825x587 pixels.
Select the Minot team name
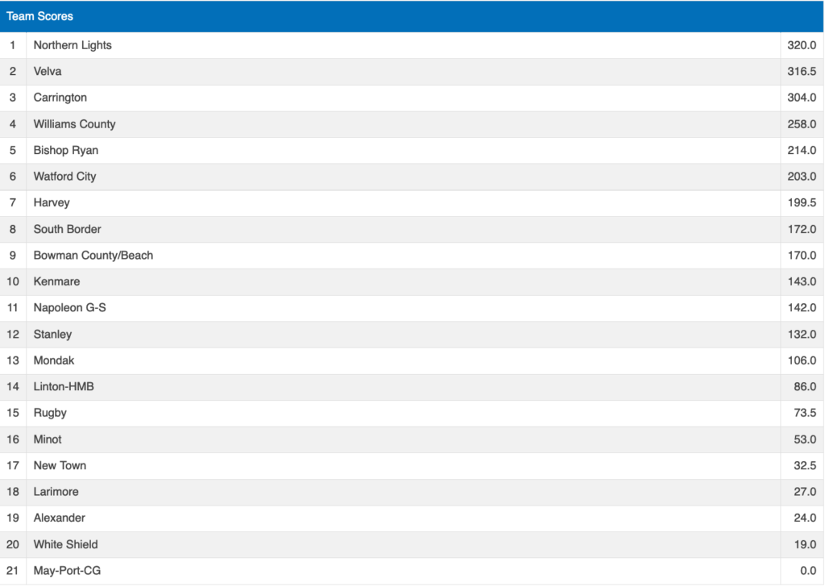[x=48, y=439]
